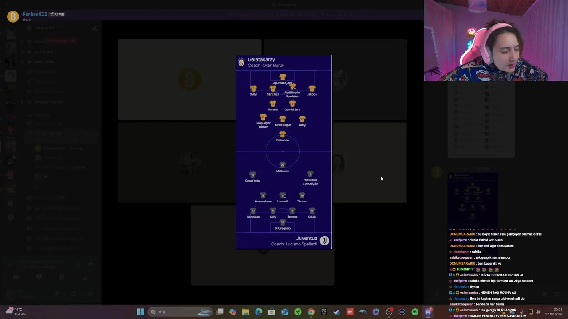Screen dimensions: 568x319
Task: Open the red AnyDesk taskbar icon
Action: pos(350,312)
